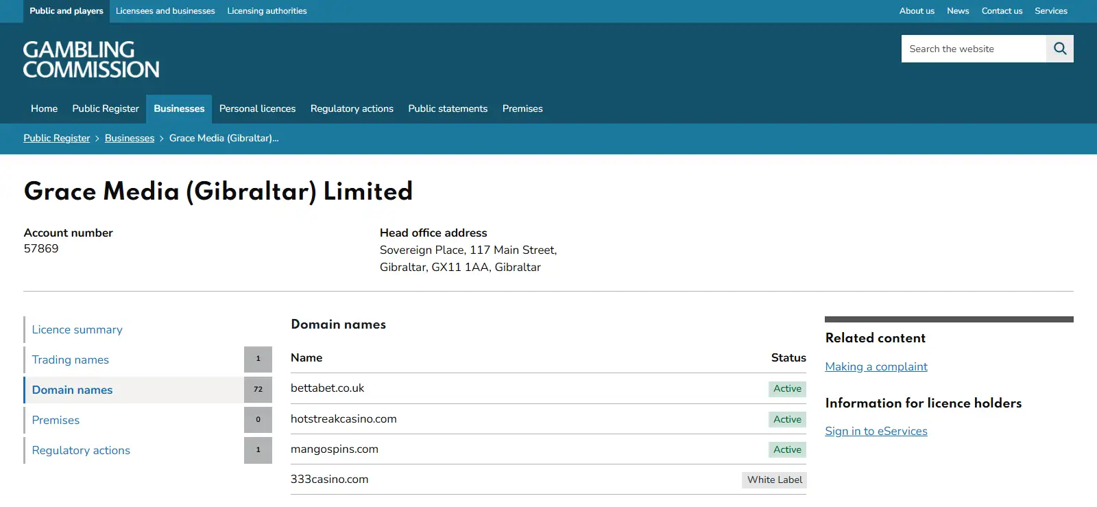This screenshot has height=507, width=1097.
Task: Open Licence summary in sidebar
Action: pos(77,329)
